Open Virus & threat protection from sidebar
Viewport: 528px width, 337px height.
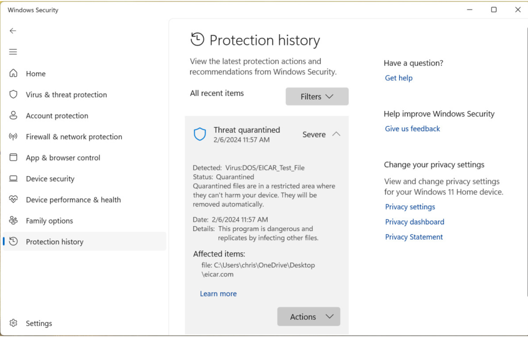point(66,95)
